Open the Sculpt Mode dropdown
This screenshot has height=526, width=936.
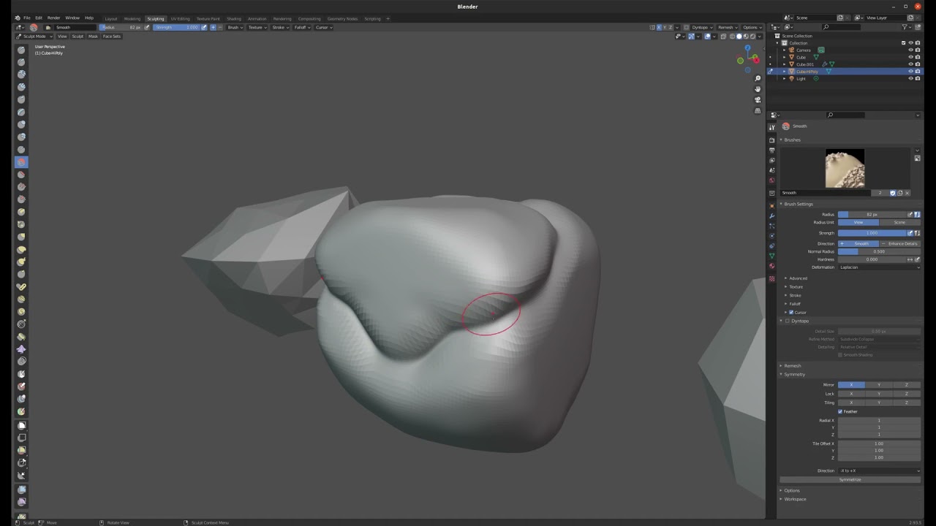pos(34,36)
